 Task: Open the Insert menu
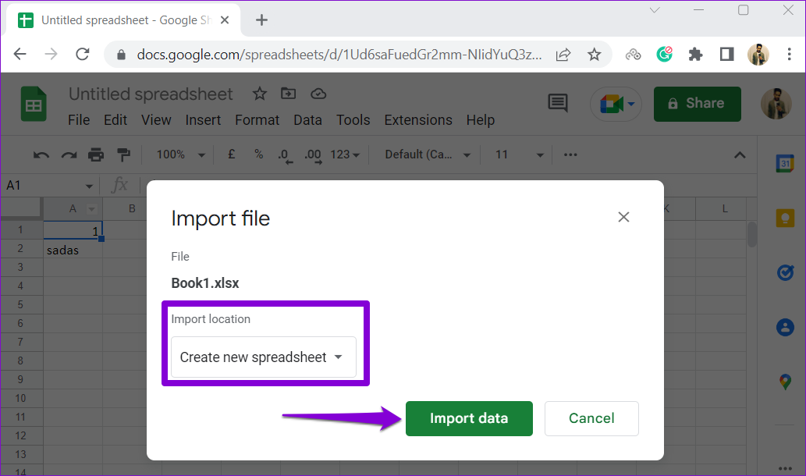coord(203,120)
